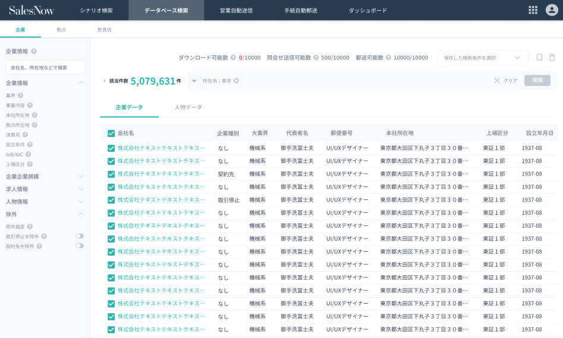Click the 企業種別 column header

[x=227, y=133]
